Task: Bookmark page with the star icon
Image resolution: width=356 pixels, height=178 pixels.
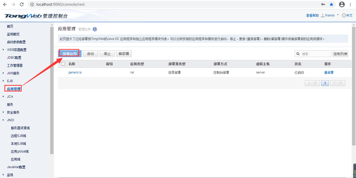Action: (331, 4)
